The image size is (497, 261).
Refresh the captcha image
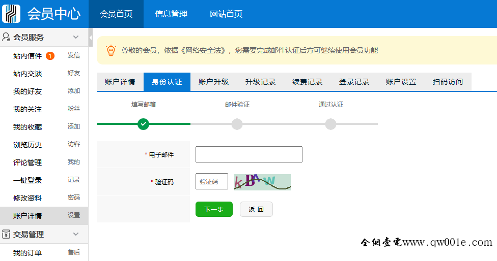(262, 182)
